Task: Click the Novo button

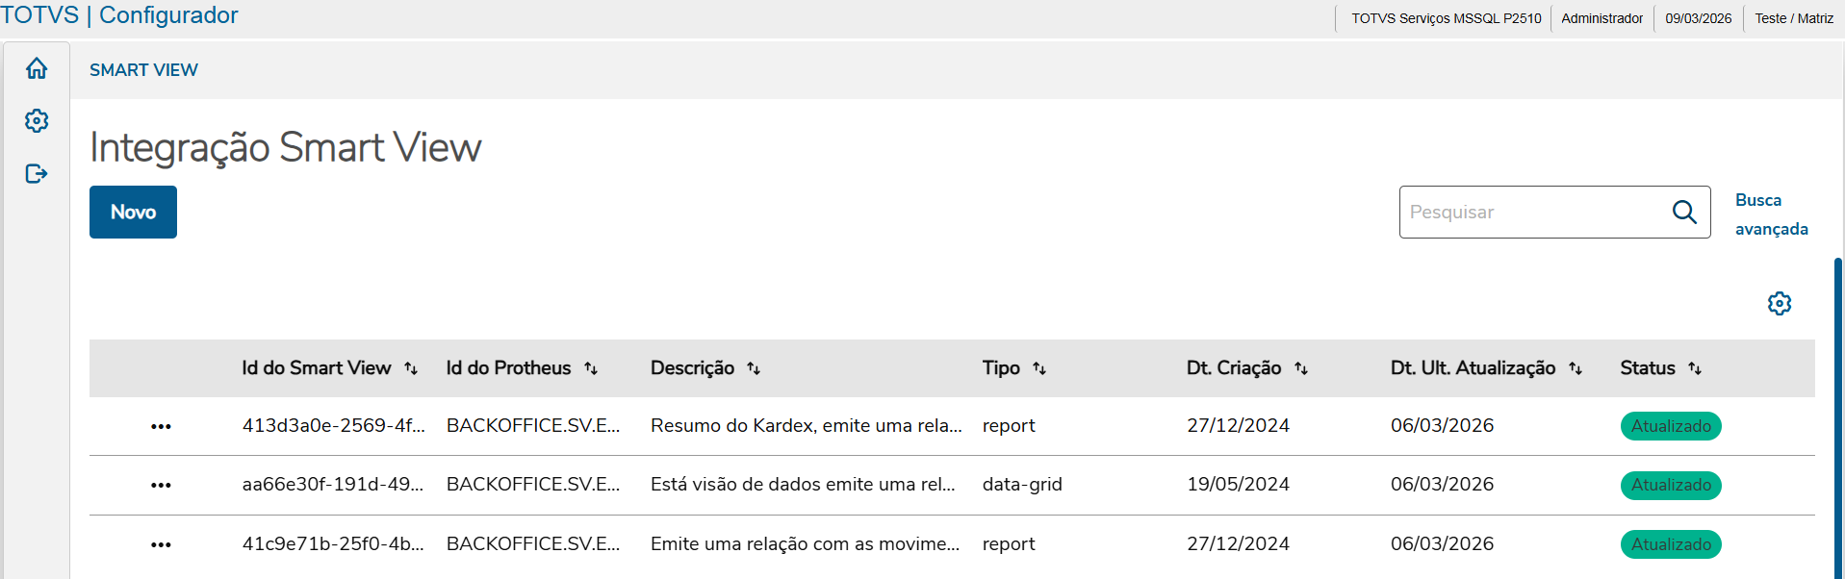Action: (133, 212)
